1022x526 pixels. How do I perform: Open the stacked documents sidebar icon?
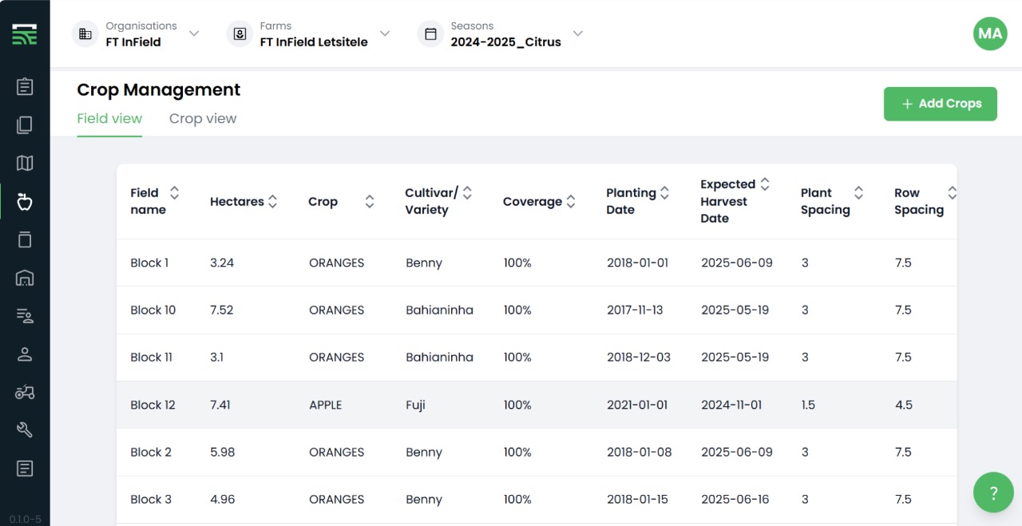25,125
